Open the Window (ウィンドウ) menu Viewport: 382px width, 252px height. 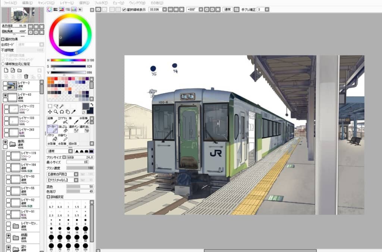(137, 3)
